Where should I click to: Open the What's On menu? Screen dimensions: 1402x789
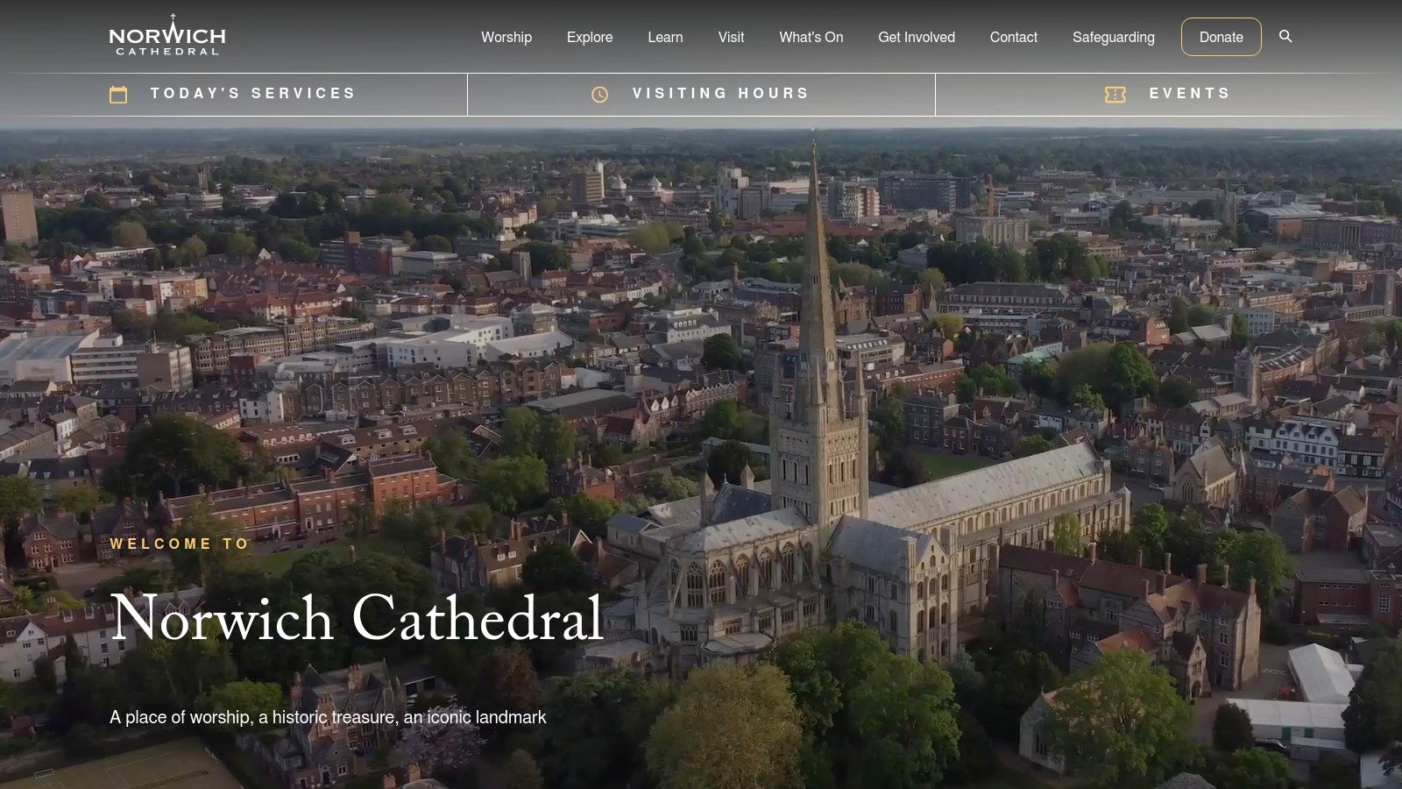(811, 37)
